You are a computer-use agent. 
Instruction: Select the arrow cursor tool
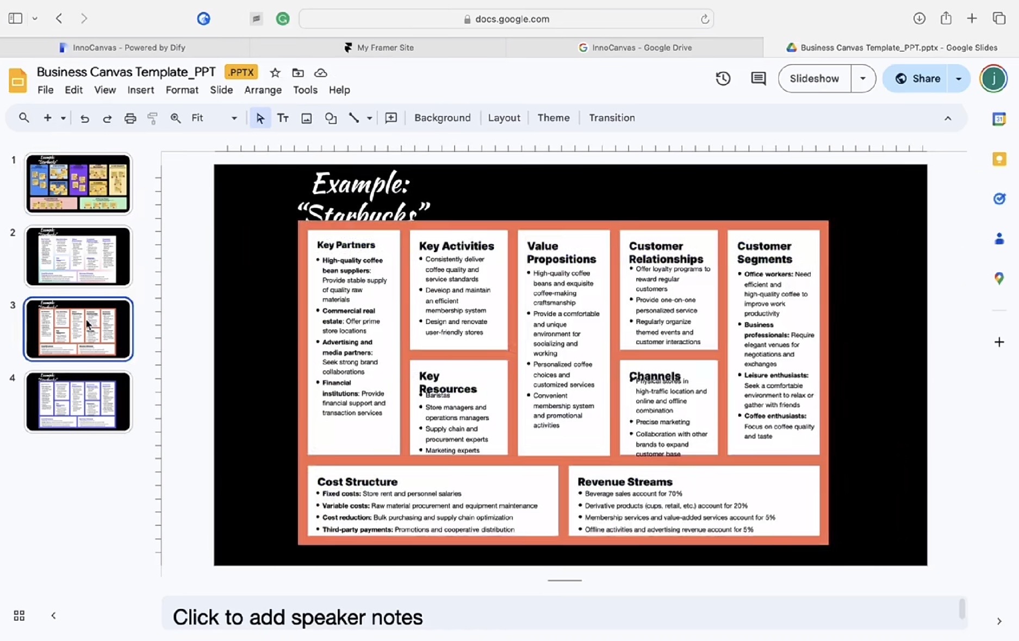pyautogui.click(x=260, y=118)
